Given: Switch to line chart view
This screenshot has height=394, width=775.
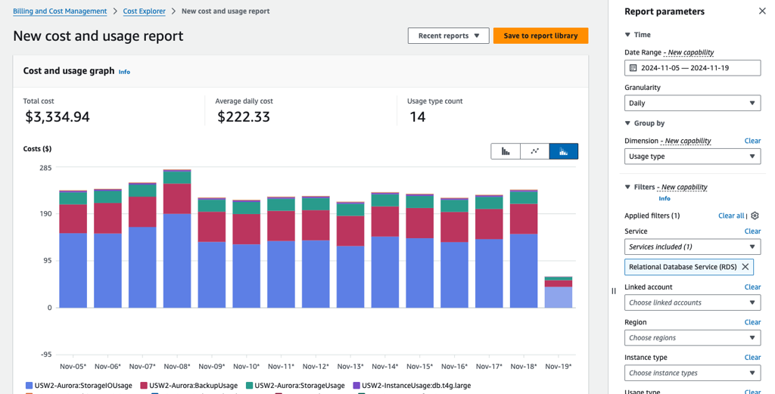Looking at the screenshot, I should coord(535,151).
